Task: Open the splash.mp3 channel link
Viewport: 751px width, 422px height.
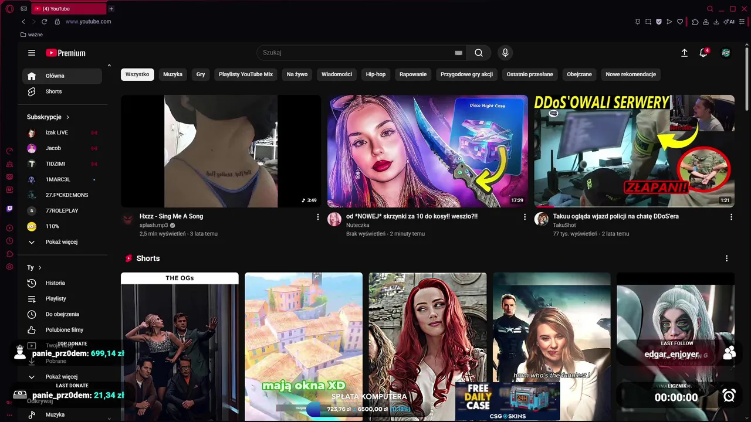Action: click(x=154, y=225)
